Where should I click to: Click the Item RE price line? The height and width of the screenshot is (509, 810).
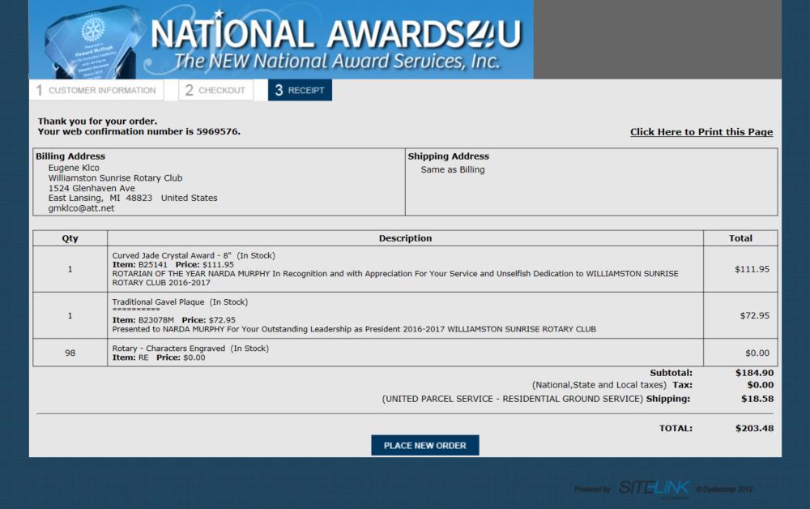tap(159, 357)
